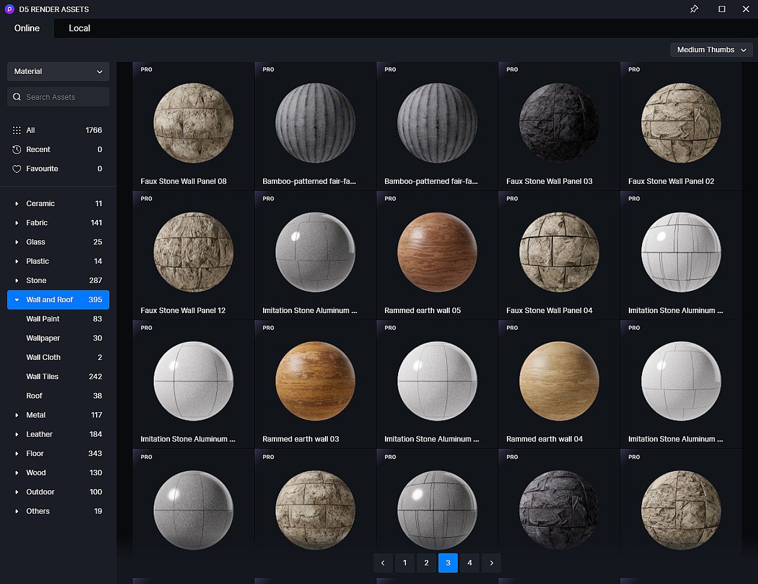Click the search magnifier icon
This screenshot has width=758, height=584.
pos(17,97)
